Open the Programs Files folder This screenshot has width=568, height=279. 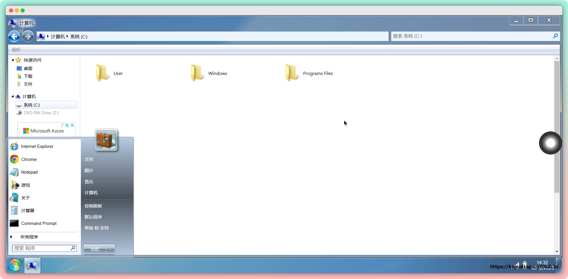point(309,73)
